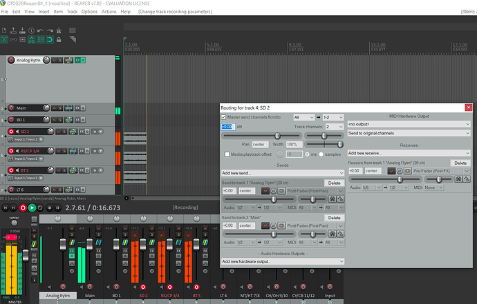
Task: Toggle the locking toolbar icon
Action: click(x=59, y=40)
